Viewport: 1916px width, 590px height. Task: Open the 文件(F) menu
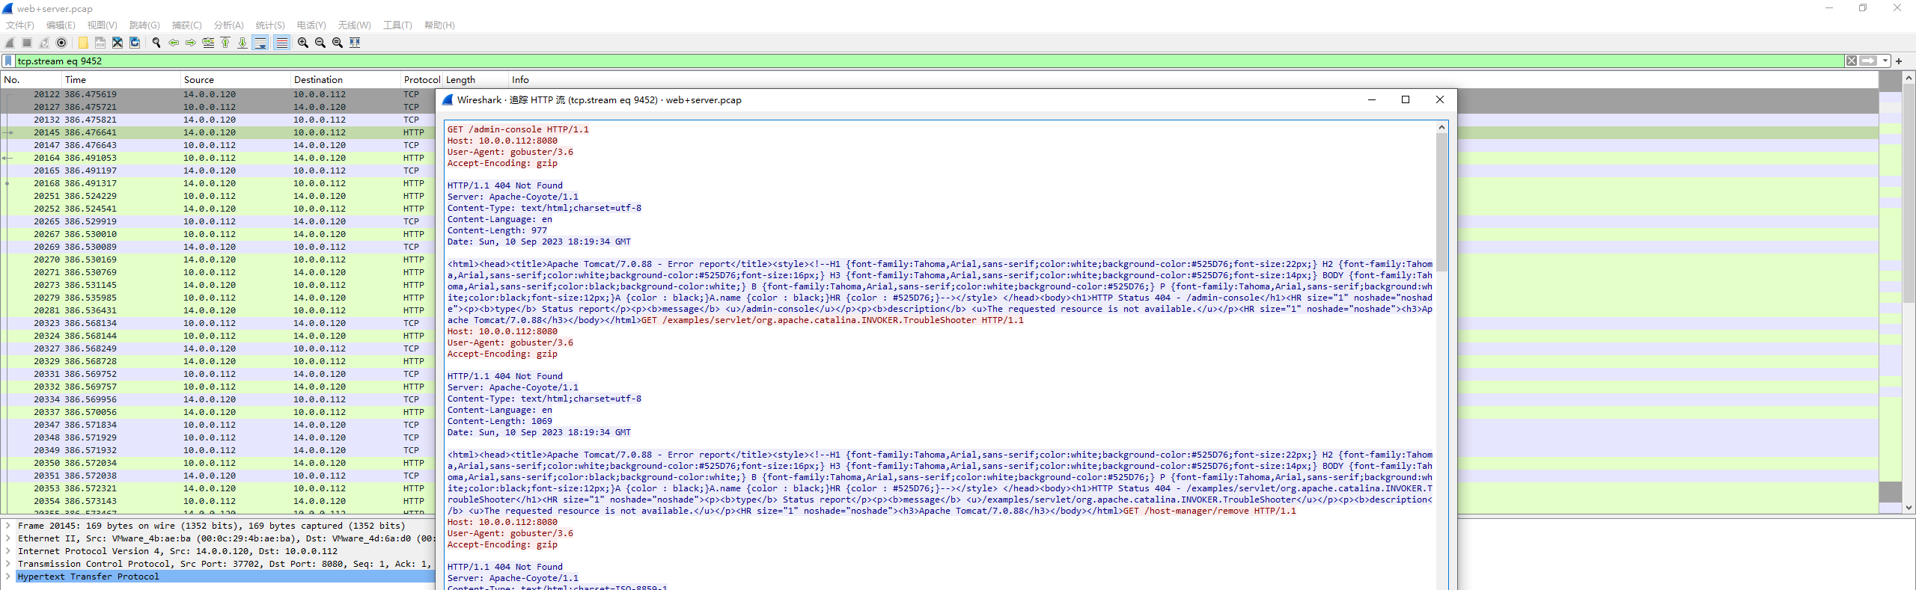coord(20,25)
